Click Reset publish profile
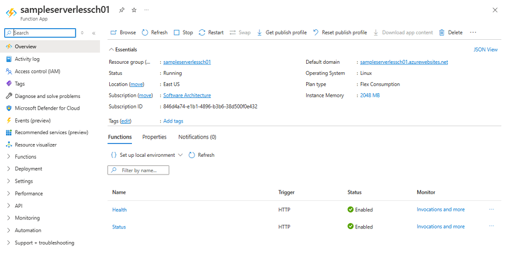This screenshot has height=253, width=505. pos(340,32)
